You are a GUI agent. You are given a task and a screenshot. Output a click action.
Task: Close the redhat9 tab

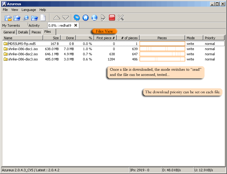76,25
